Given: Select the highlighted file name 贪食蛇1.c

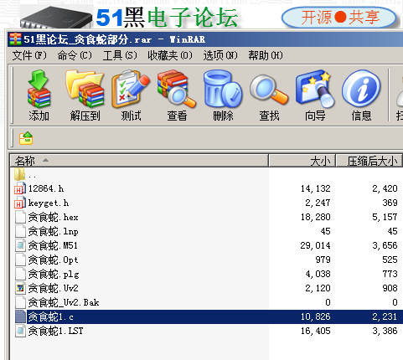Looking at the screenshot, I should (51, 316).
